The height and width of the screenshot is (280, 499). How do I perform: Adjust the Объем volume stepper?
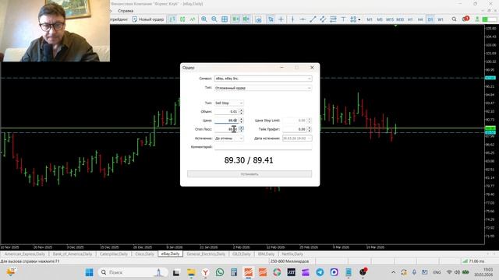click(241, 112)
